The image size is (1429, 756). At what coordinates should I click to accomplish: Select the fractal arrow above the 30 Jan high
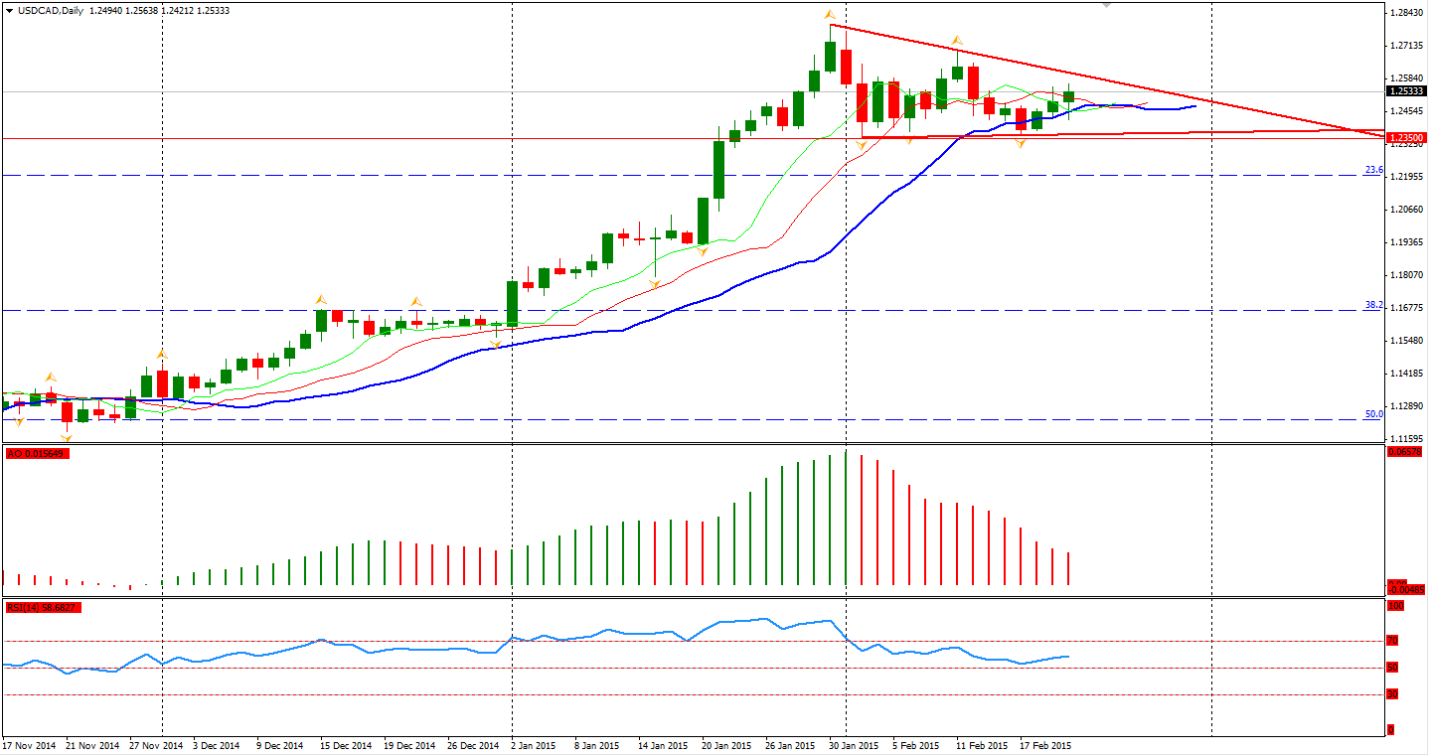829,14
